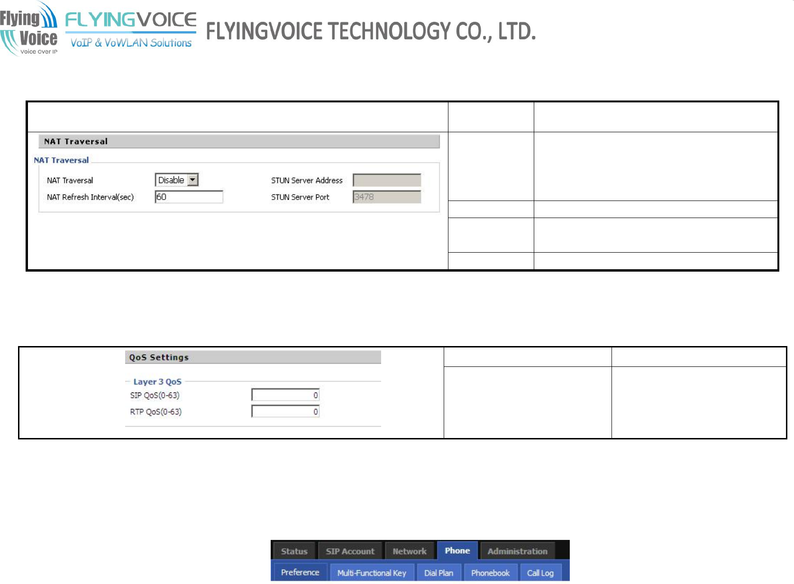
Task: Click the QoS Settings section header
Action: 253,357
